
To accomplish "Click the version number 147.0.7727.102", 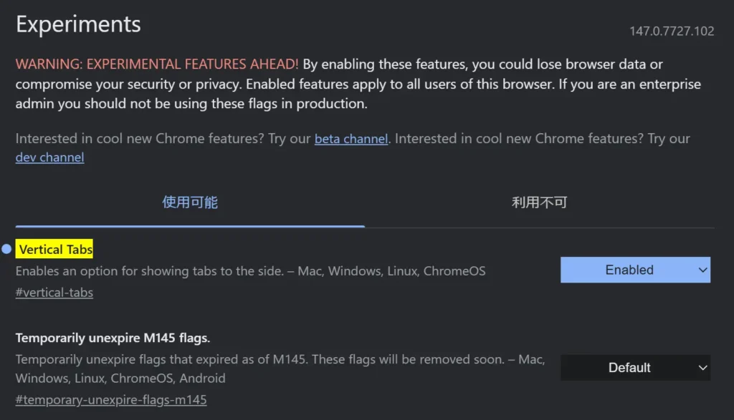I will coord(672,31).
